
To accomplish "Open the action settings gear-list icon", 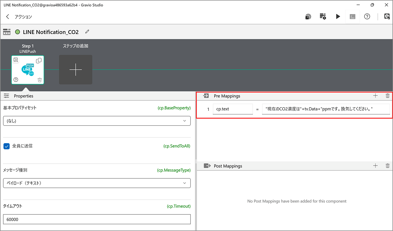I will click(323, 16).
